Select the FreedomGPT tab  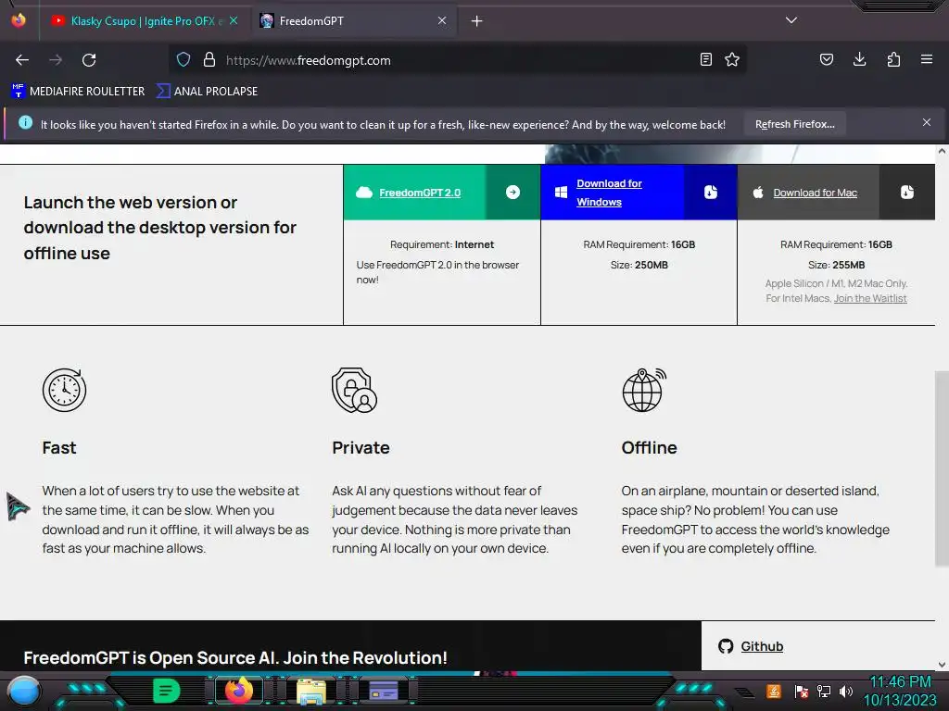(x=354, y=21)
